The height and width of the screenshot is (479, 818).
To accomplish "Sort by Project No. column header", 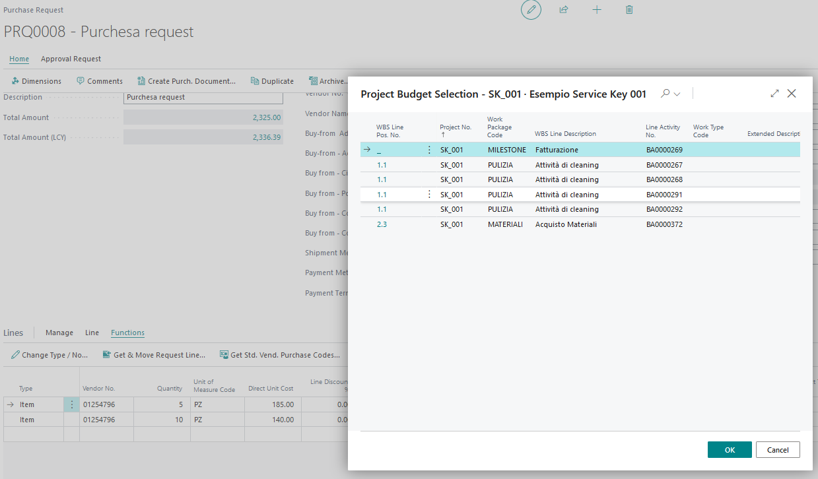I will pos(456,130).
